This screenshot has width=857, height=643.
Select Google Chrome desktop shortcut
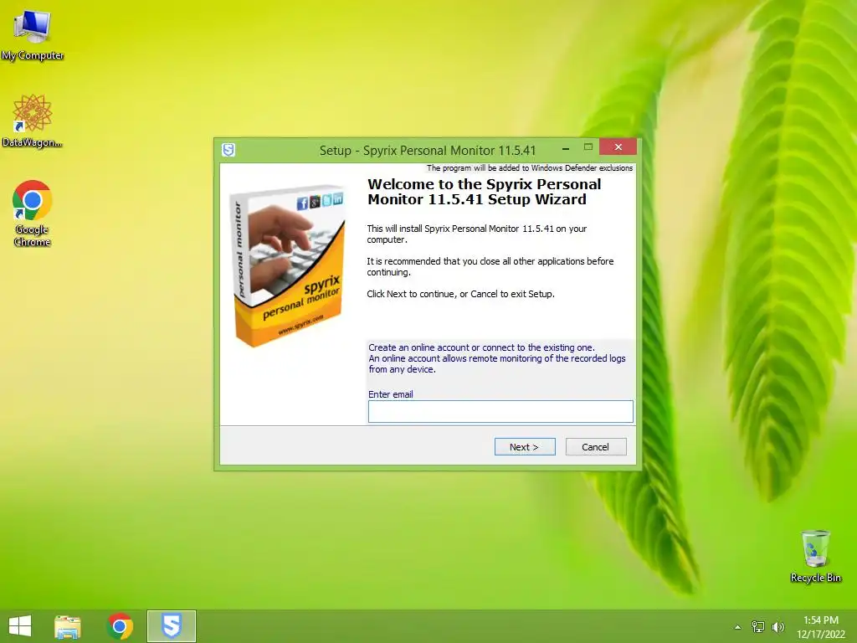click(33, 213)
